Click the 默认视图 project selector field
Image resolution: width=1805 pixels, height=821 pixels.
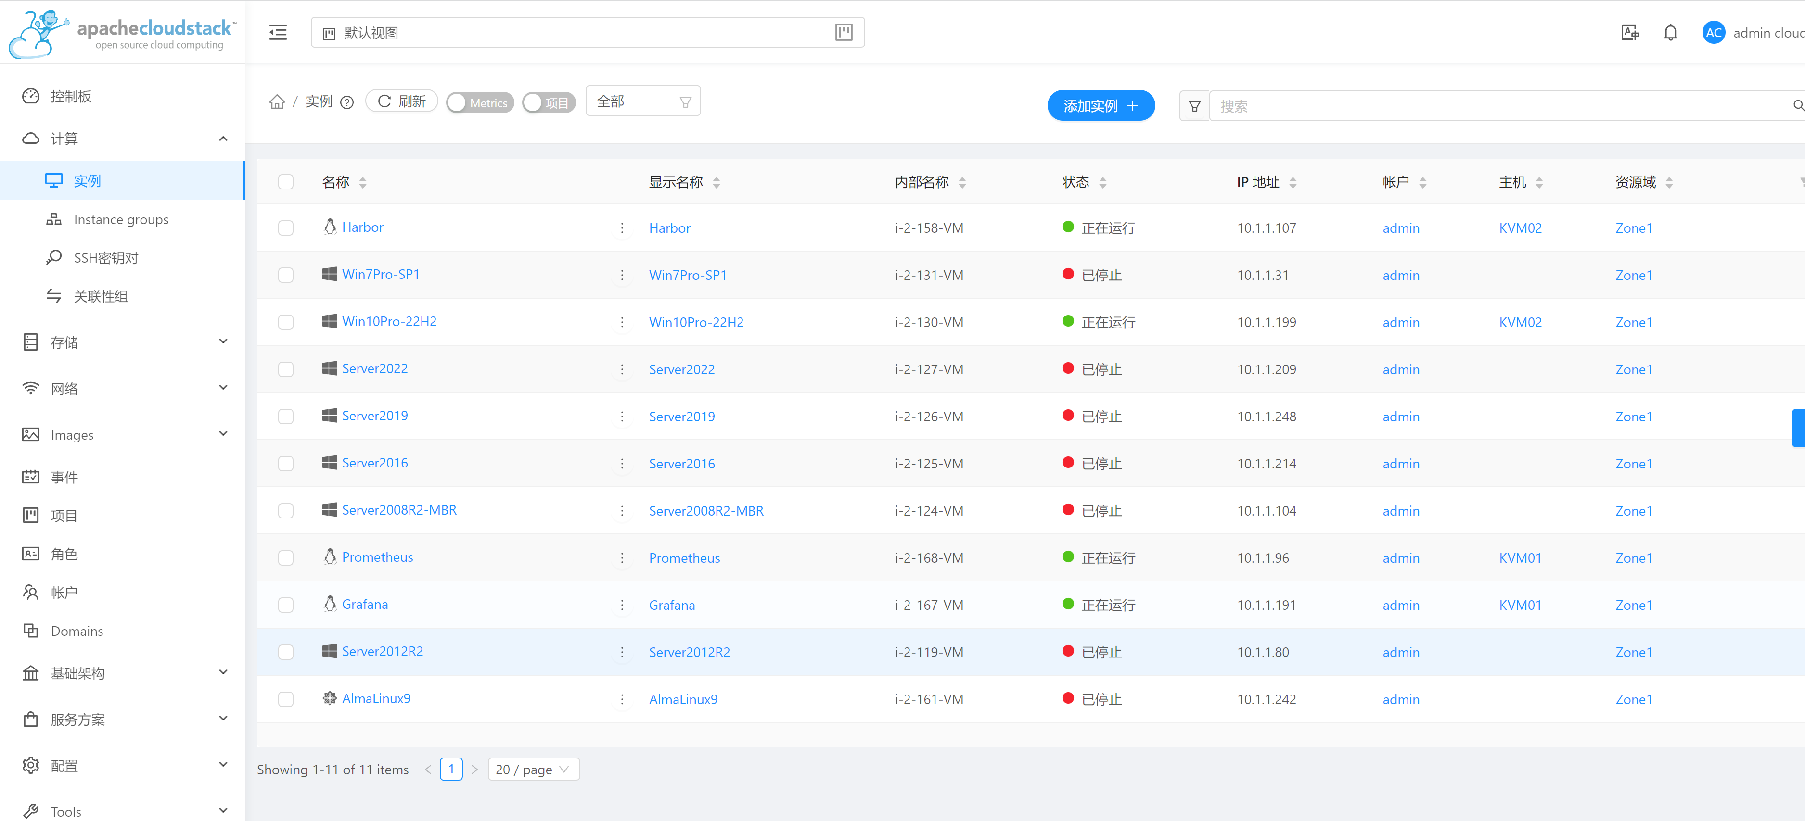[x=587, y=32]
